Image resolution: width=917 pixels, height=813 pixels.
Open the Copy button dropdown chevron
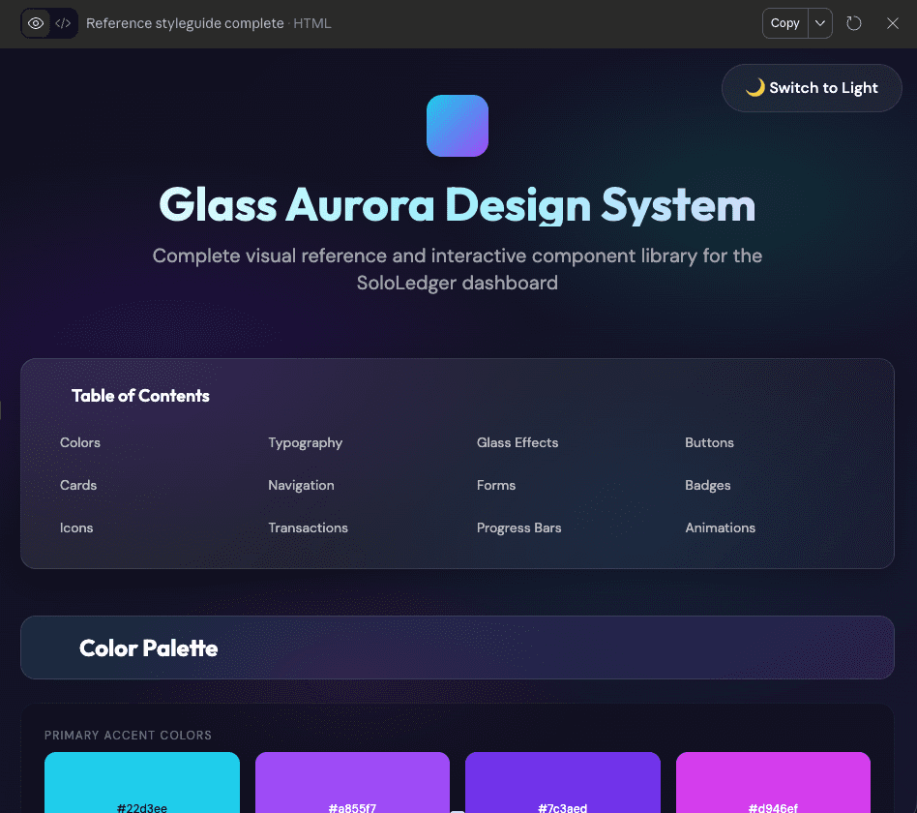[x=818, y=22]
